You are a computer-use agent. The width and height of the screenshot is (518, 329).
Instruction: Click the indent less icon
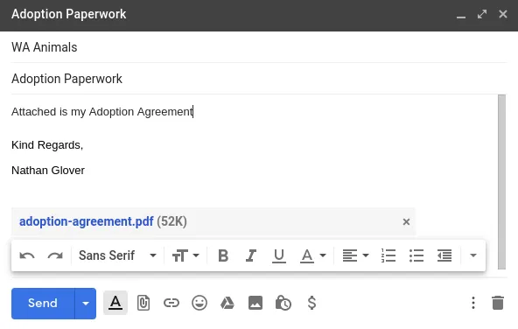pyautogui.click(x=444, y=255)
